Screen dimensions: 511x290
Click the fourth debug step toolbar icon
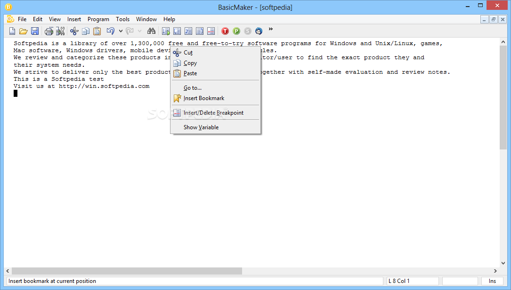point(199,31)
